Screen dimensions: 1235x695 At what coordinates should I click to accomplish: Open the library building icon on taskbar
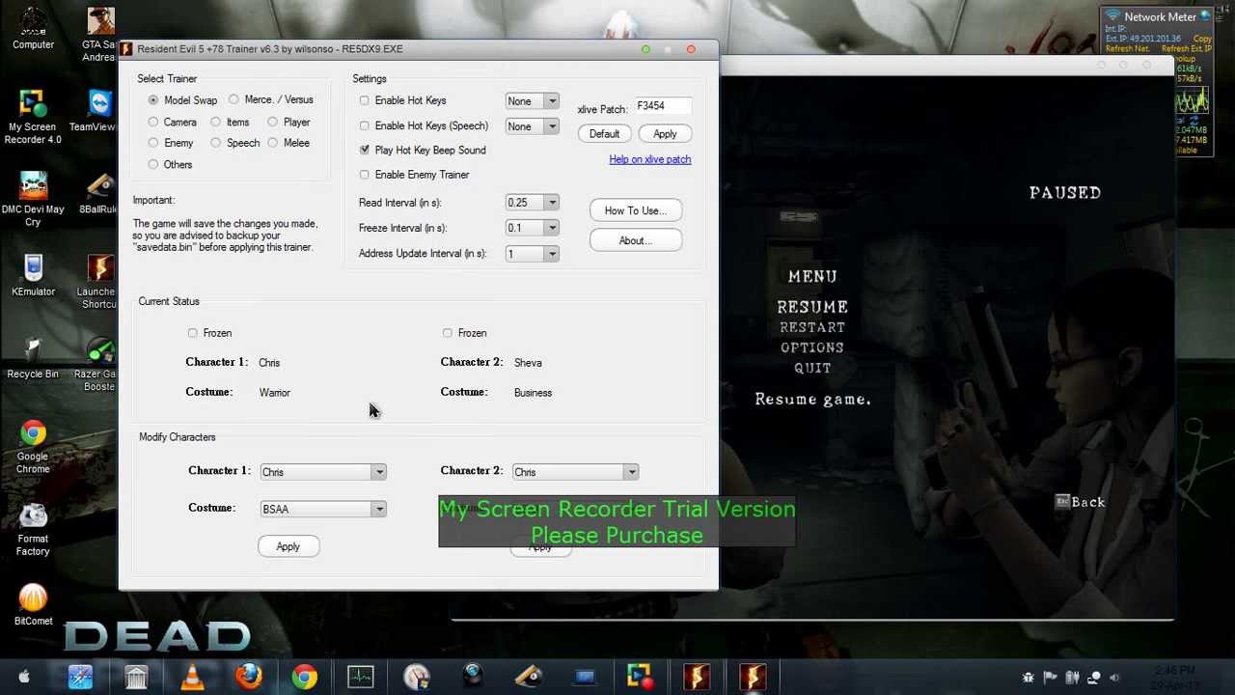pyautogui.click(x=136, y=678)
